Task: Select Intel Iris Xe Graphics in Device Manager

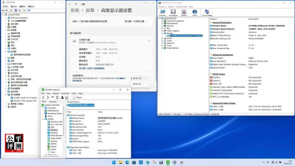Action: [25, 98]
